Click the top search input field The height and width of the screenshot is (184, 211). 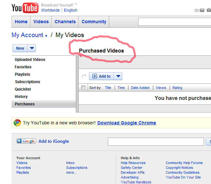coord(174,22)
